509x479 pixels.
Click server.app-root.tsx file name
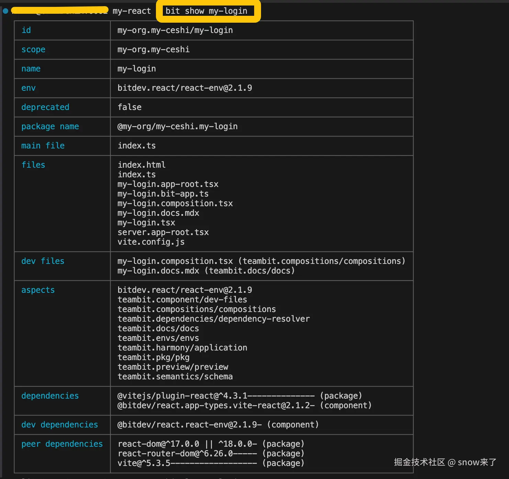point(163,232)
